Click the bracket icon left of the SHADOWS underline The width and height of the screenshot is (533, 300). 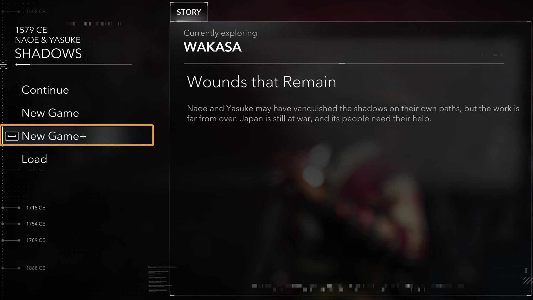(4, 65)
